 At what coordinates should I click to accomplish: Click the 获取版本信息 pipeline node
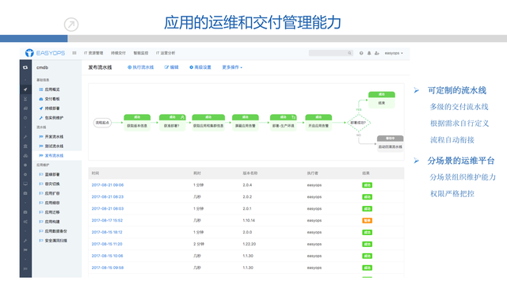137,123
